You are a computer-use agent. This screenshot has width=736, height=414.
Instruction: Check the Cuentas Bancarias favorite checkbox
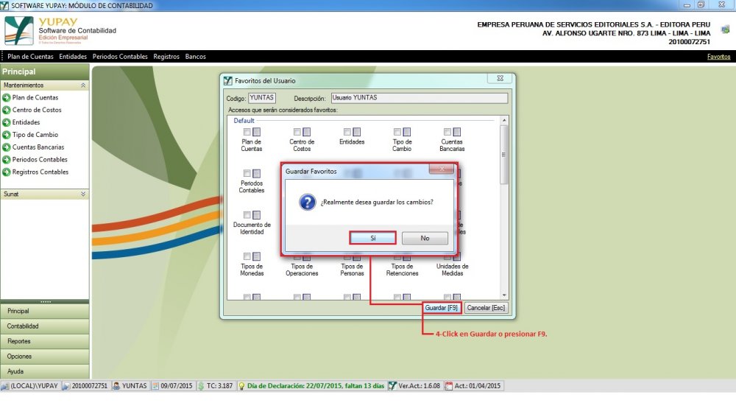[447, 132]
